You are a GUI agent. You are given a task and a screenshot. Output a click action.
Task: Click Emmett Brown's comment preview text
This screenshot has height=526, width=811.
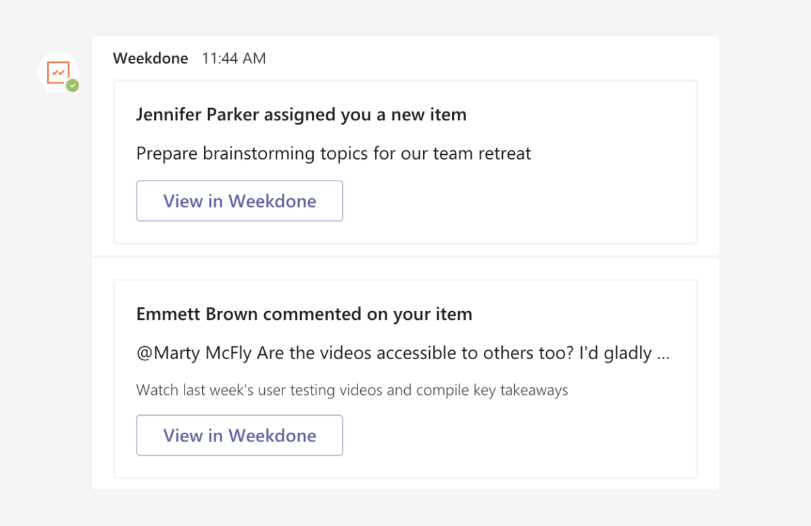(x=403, y=352)
